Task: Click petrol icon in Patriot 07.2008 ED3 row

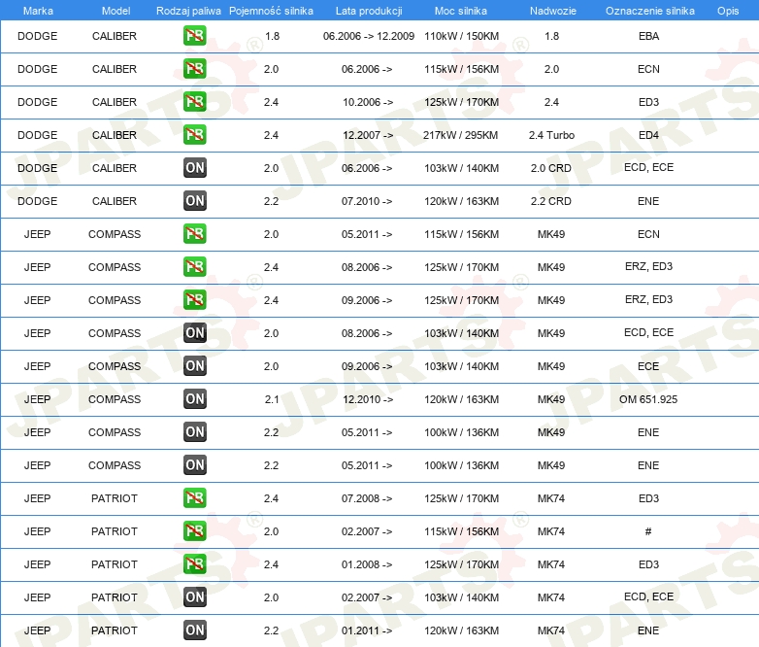Action: point(194,498)
